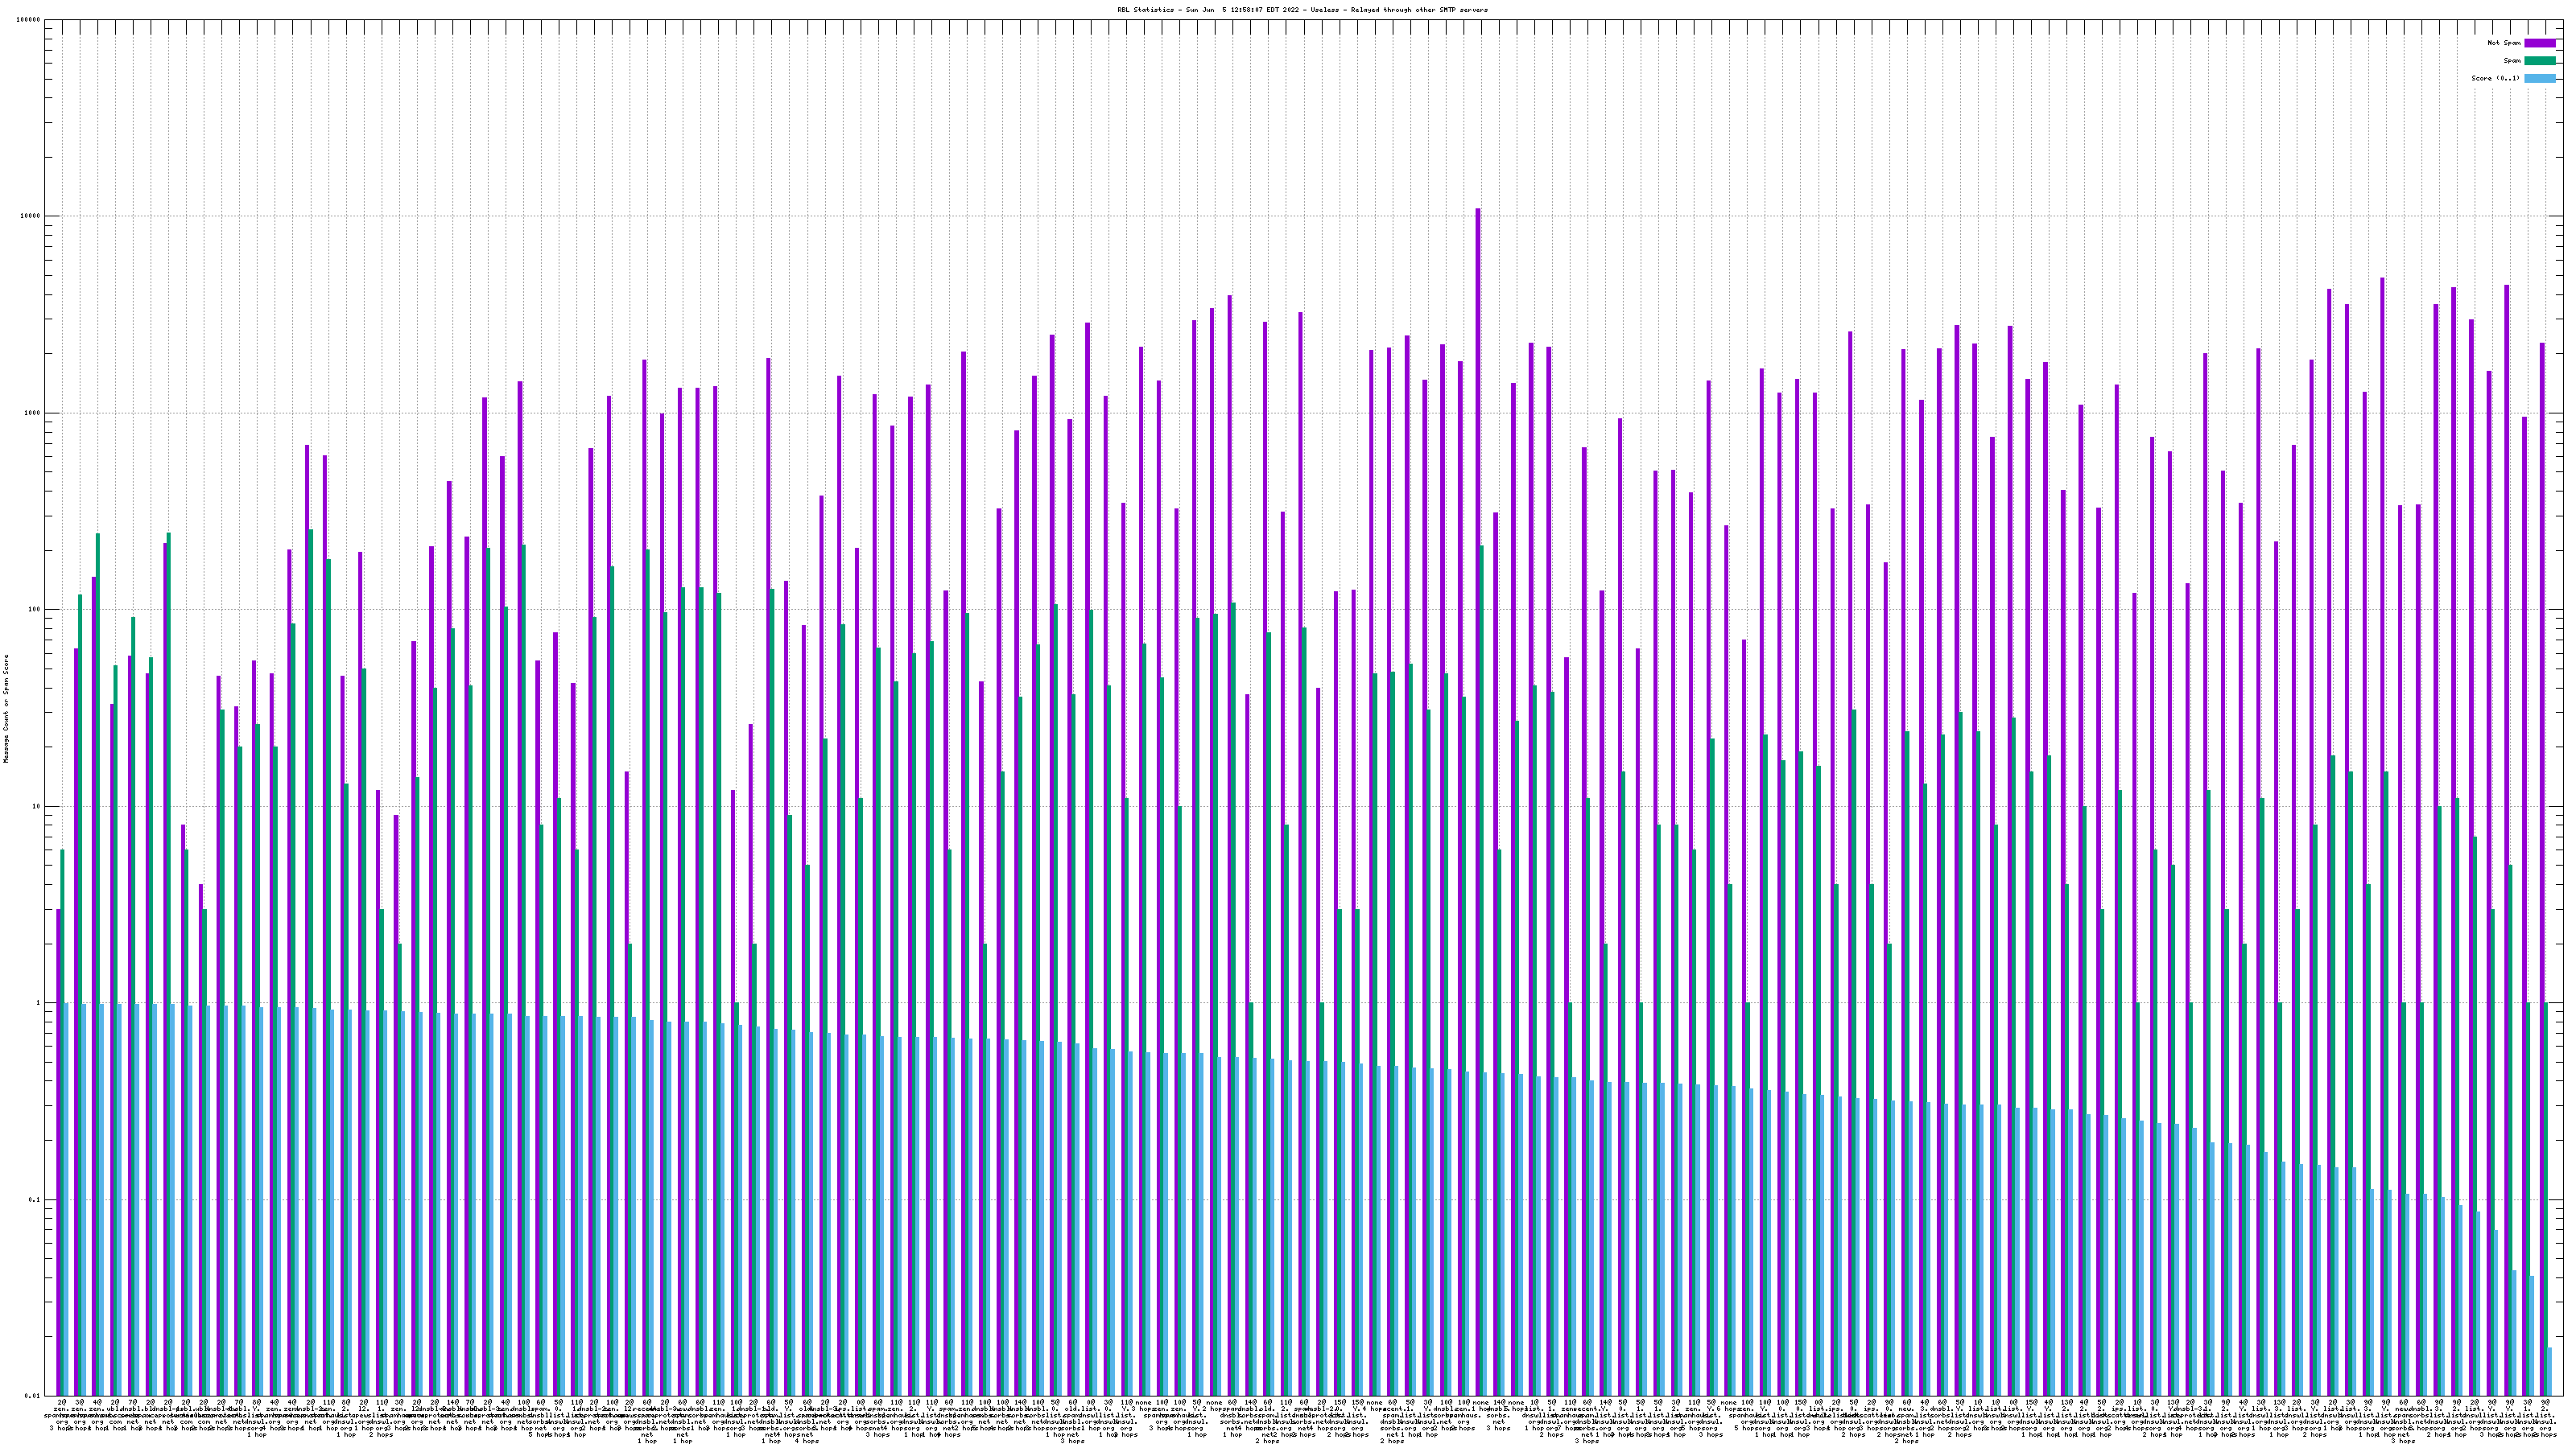The image size is (2576, 1448).
Task: Click the 10000 y-axis tick label
Action: [x=31, y=217]
